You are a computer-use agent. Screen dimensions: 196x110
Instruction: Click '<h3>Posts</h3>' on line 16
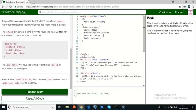click(x=87, y=57)
